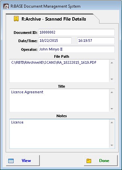Click the File Path heading

[62, 56]
